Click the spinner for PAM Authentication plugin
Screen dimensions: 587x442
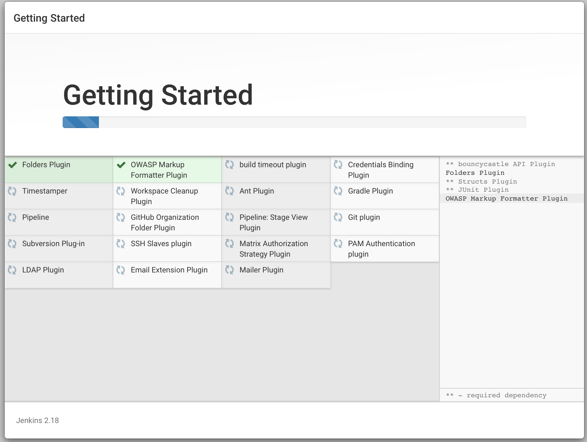338,244
